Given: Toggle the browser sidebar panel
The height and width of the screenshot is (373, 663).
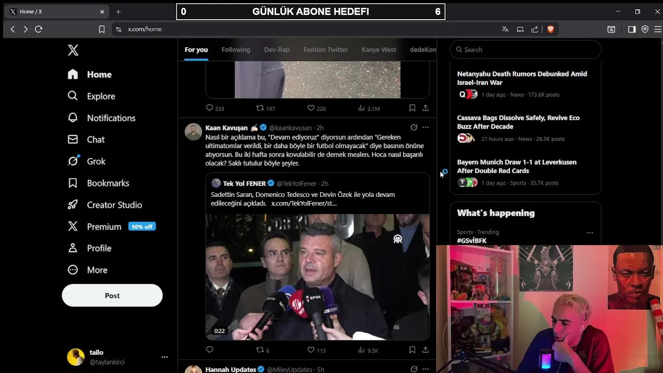Looking at the screenshot, I should (632, 30).
